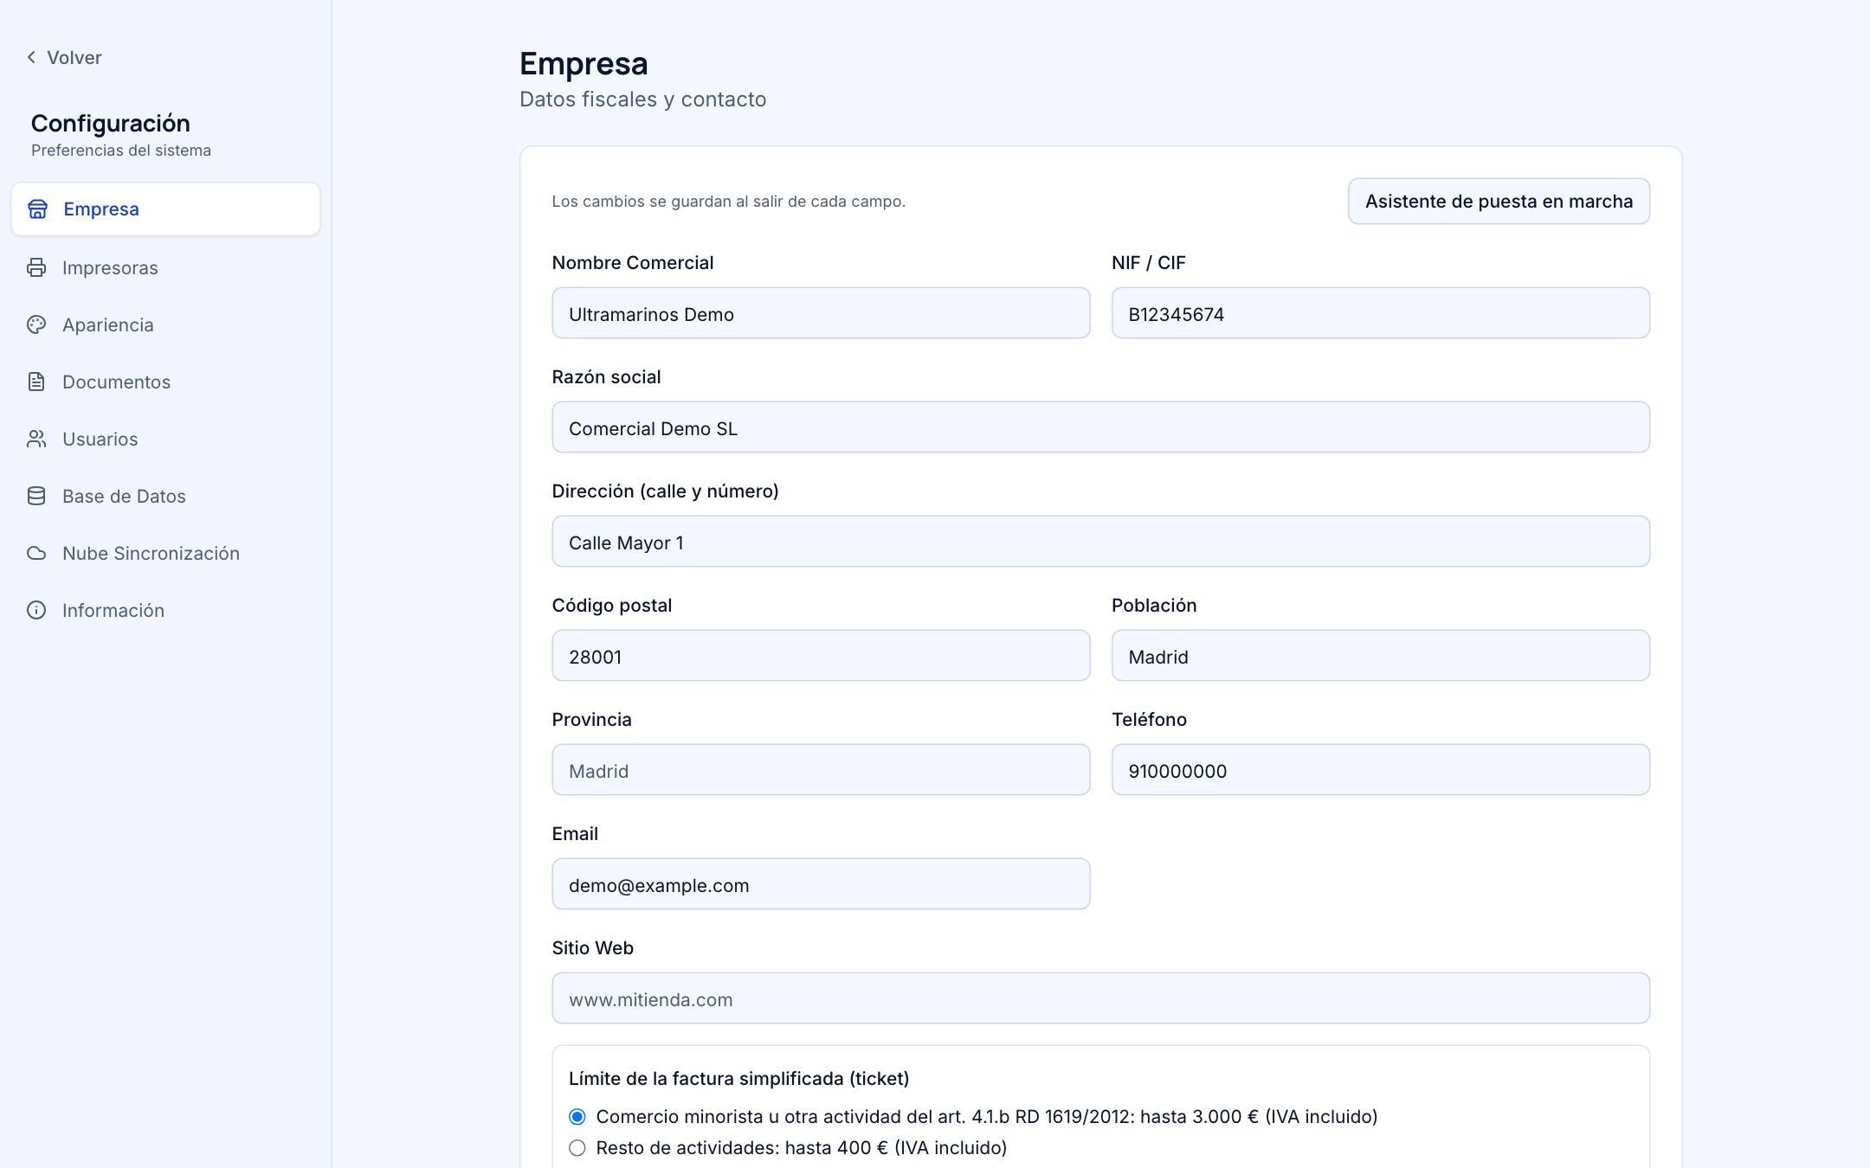
Task: Click into the NIF / CIF field
Action: (x=1380, y=313)
